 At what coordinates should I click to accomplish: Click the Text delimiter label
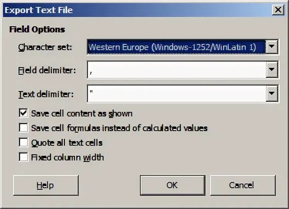[46, 94]
